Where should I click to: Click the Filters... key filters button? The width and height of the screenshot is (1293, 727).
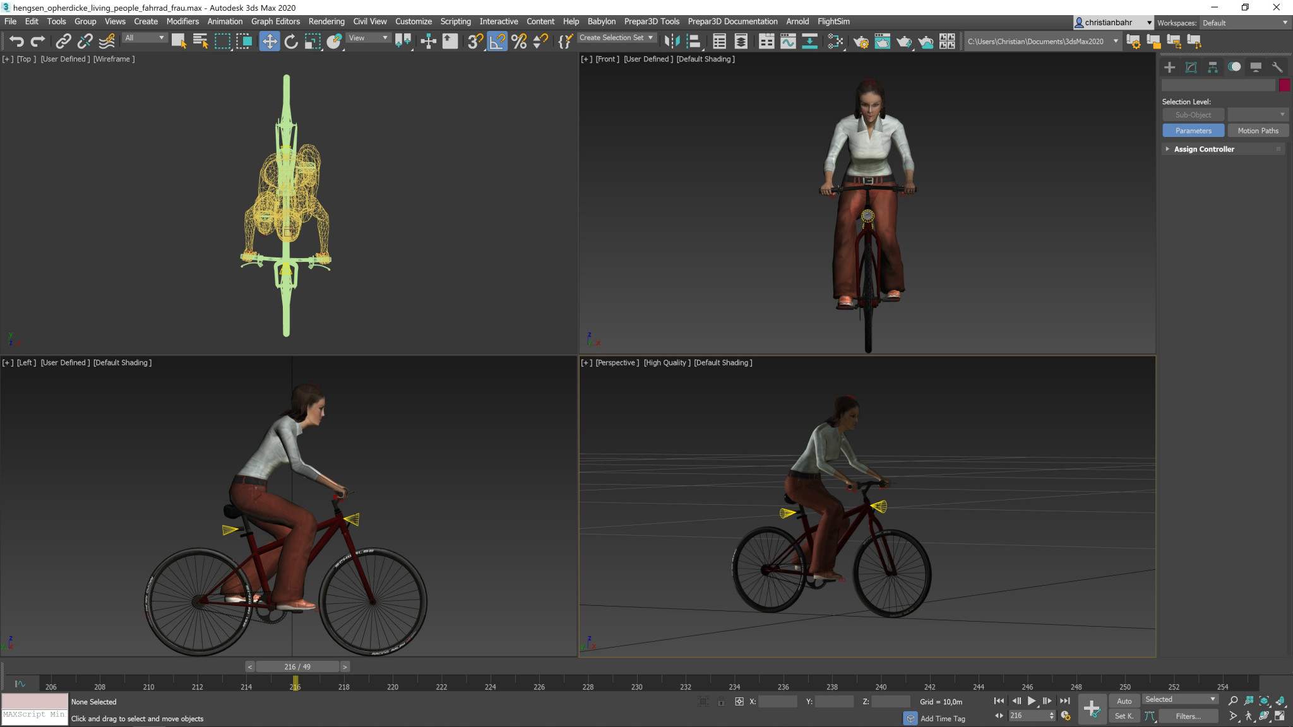pos(1188,716)
